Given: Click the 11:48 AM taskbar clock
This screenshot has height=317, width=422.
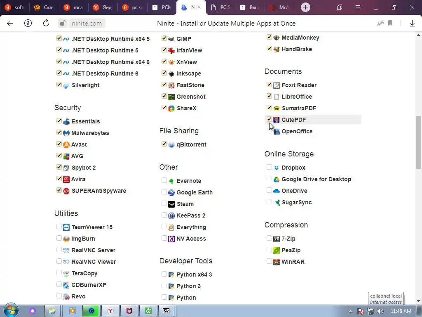Looking at the screenshot, I should pos(401,311).
